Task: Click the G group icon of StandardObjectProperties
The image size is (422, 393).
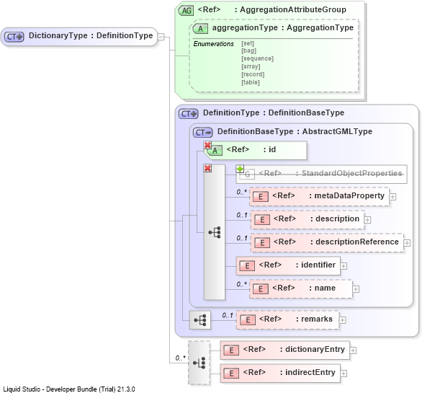Action: pyautogui.click(x=247, y=175)
